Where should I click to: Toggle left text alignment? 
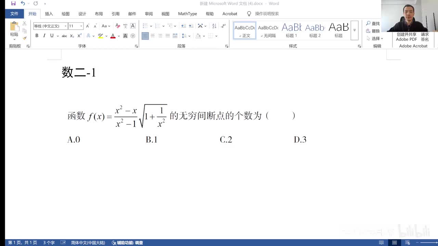145,36
